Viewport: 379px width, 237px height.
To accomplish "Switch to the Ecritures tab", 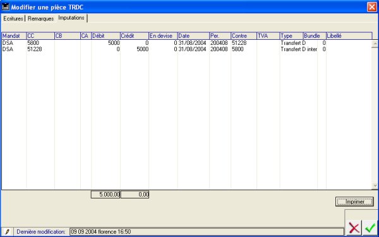I will [x=13, y=18].
